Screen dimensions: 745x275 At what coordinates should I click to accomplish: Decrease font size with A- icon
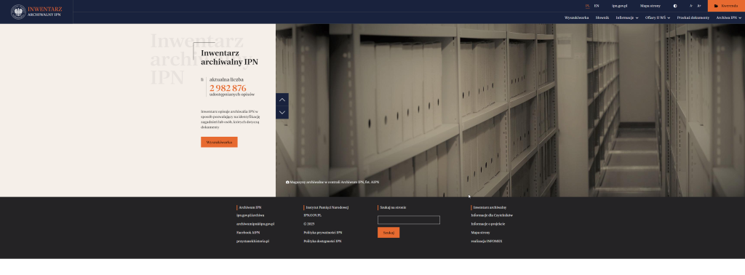691,6
